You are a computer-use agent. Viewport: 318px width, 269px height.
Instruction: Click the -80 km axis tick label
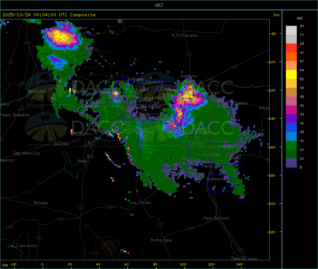coord(273,34)
